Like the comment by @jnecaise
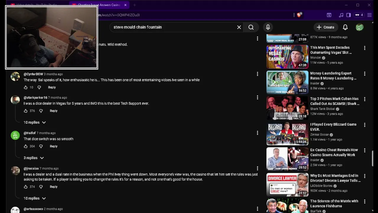Image resolution: width=378 pixels, height=213 pixels. [26, 187]
